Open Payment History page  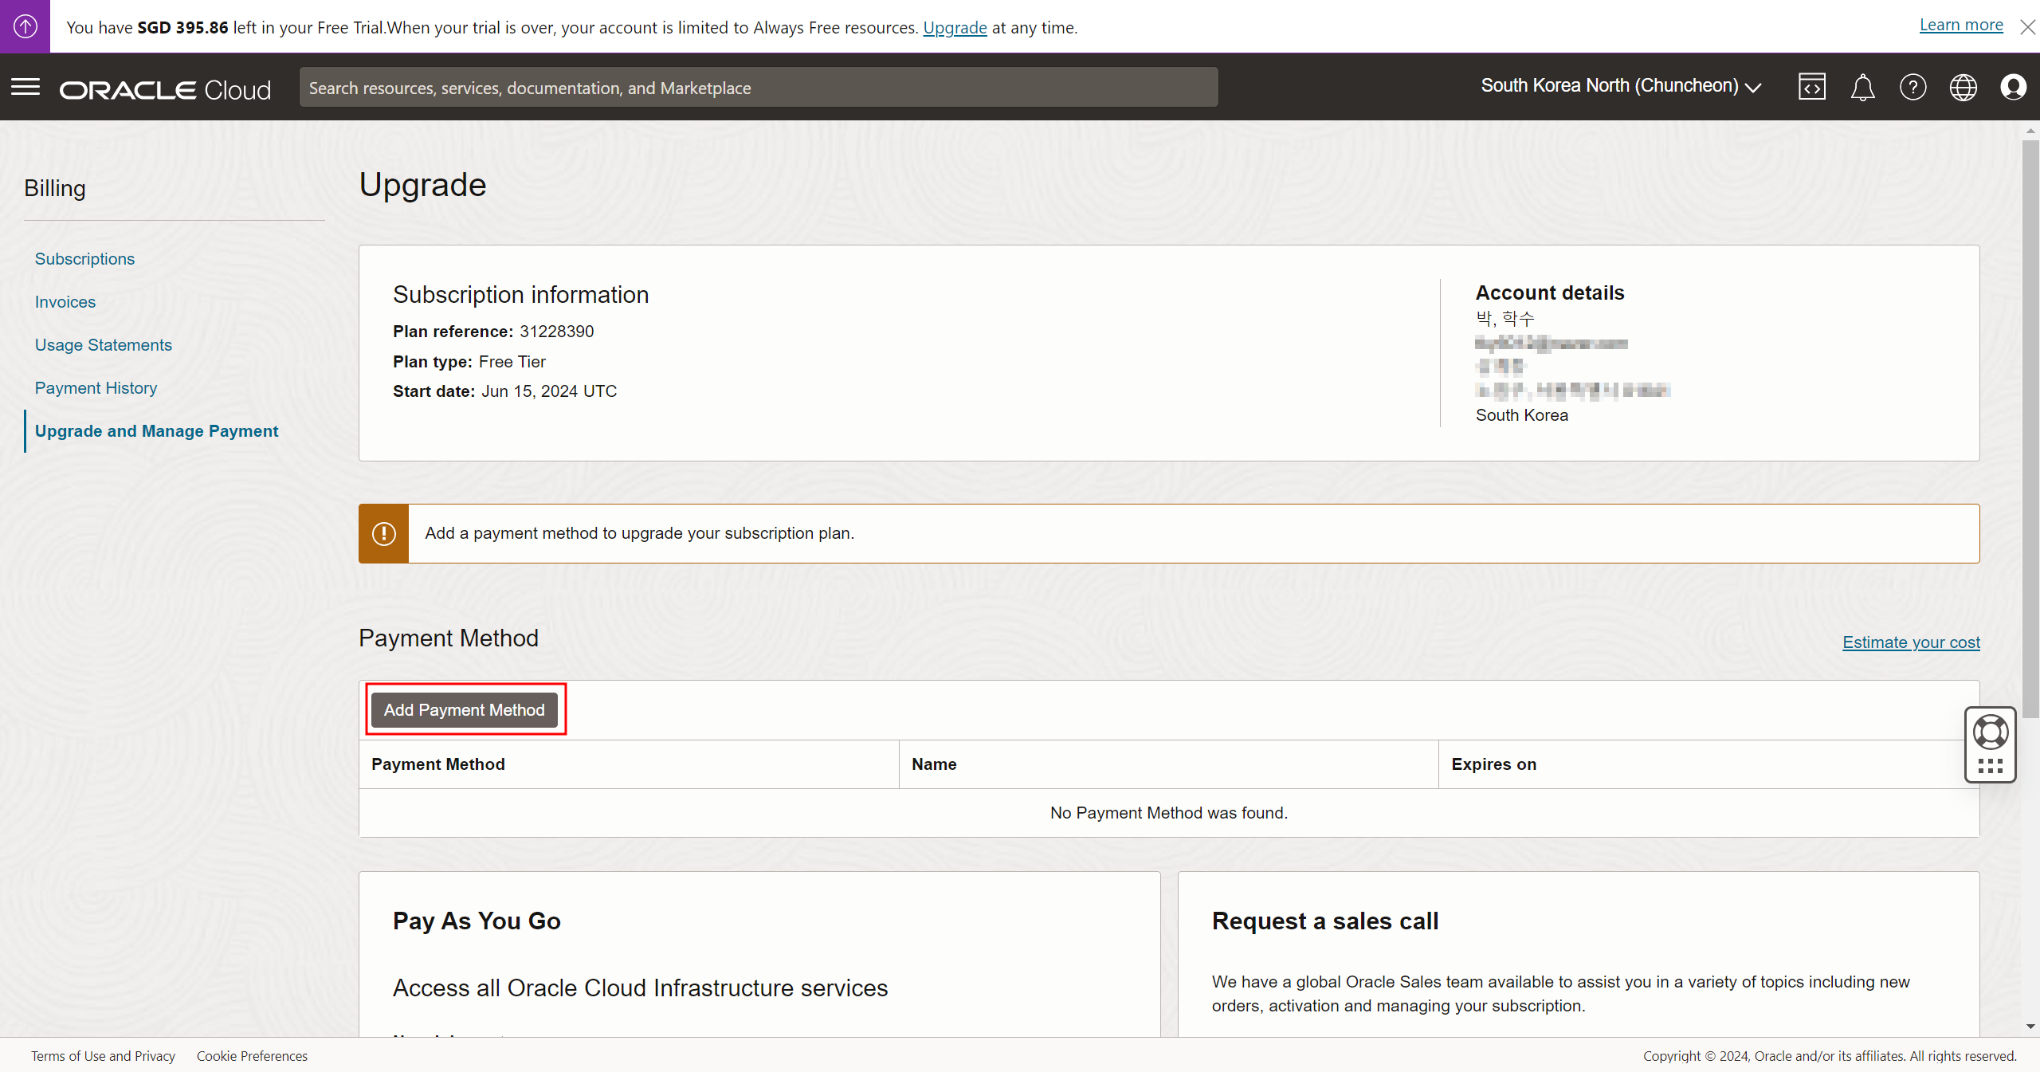[x=96, y=388]
